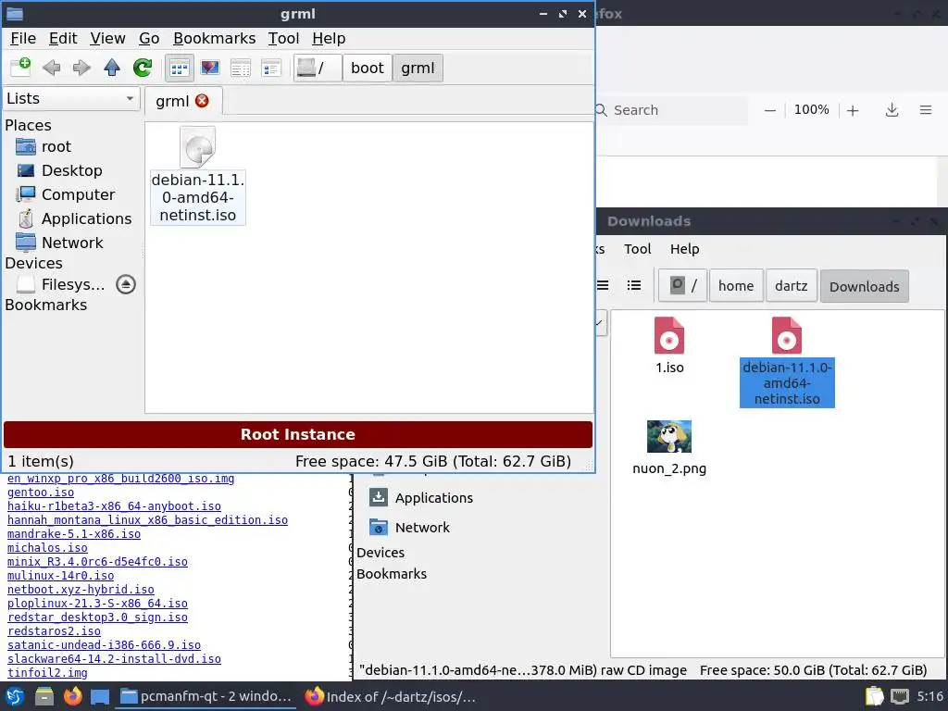Click the grml path button
Viewport: 948px width, 711px height.
[x=418, y=68]
